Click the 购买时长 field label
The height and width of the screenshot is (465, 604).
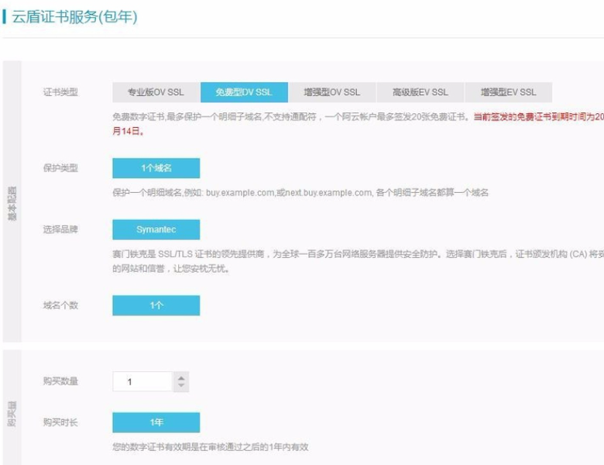pyautogui.click(x=60, y=422)
